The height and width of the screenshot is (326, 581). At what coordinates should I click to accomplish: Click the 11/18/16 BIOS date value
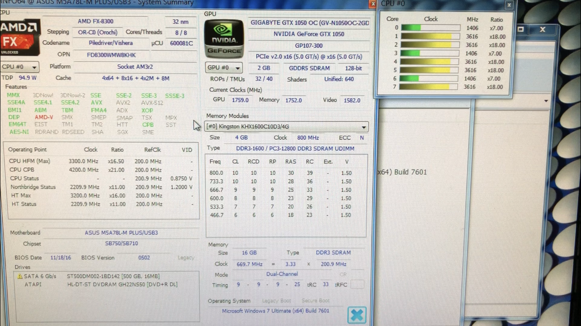click(x=61, y=258)
